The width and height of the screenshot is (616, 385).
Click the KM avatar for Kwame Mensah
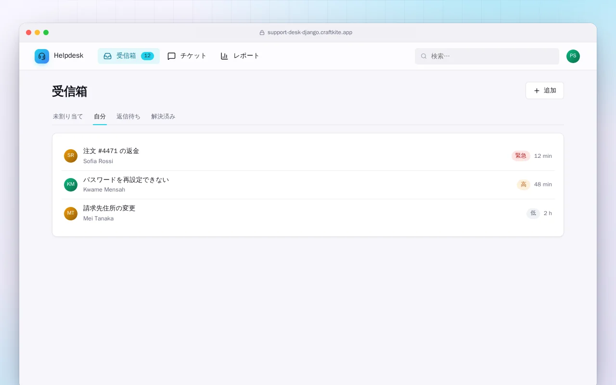pyautogui.click(x=71, y=185)
